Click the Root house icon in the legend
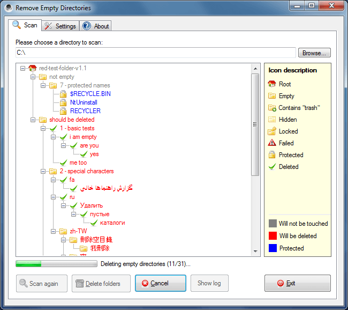The image size is (348, 310). (x=272, y=84)
